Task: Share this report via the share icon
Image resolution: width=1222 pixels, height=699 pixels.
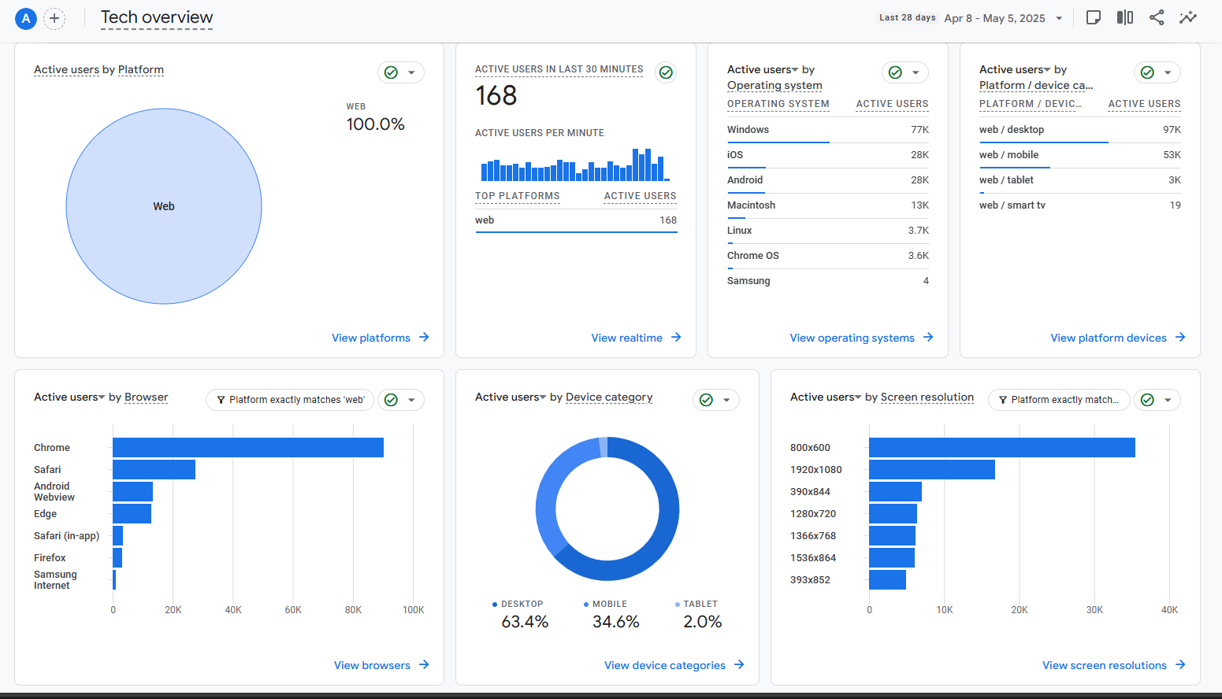Action: (1156, 17)
